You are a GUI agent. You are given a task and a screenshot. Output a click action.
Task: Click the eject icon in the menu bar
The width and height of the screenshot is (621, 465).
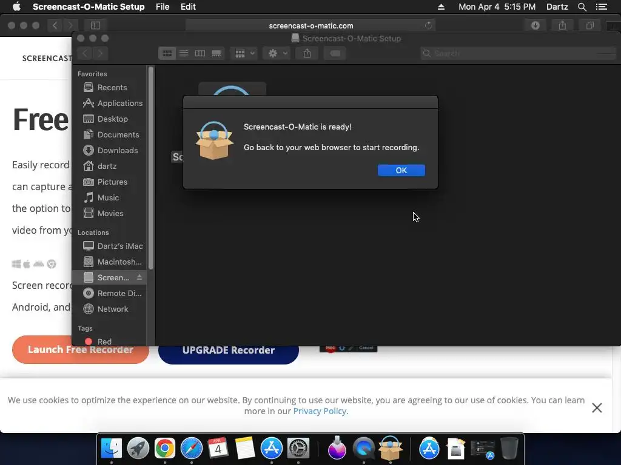click(441, 7)
